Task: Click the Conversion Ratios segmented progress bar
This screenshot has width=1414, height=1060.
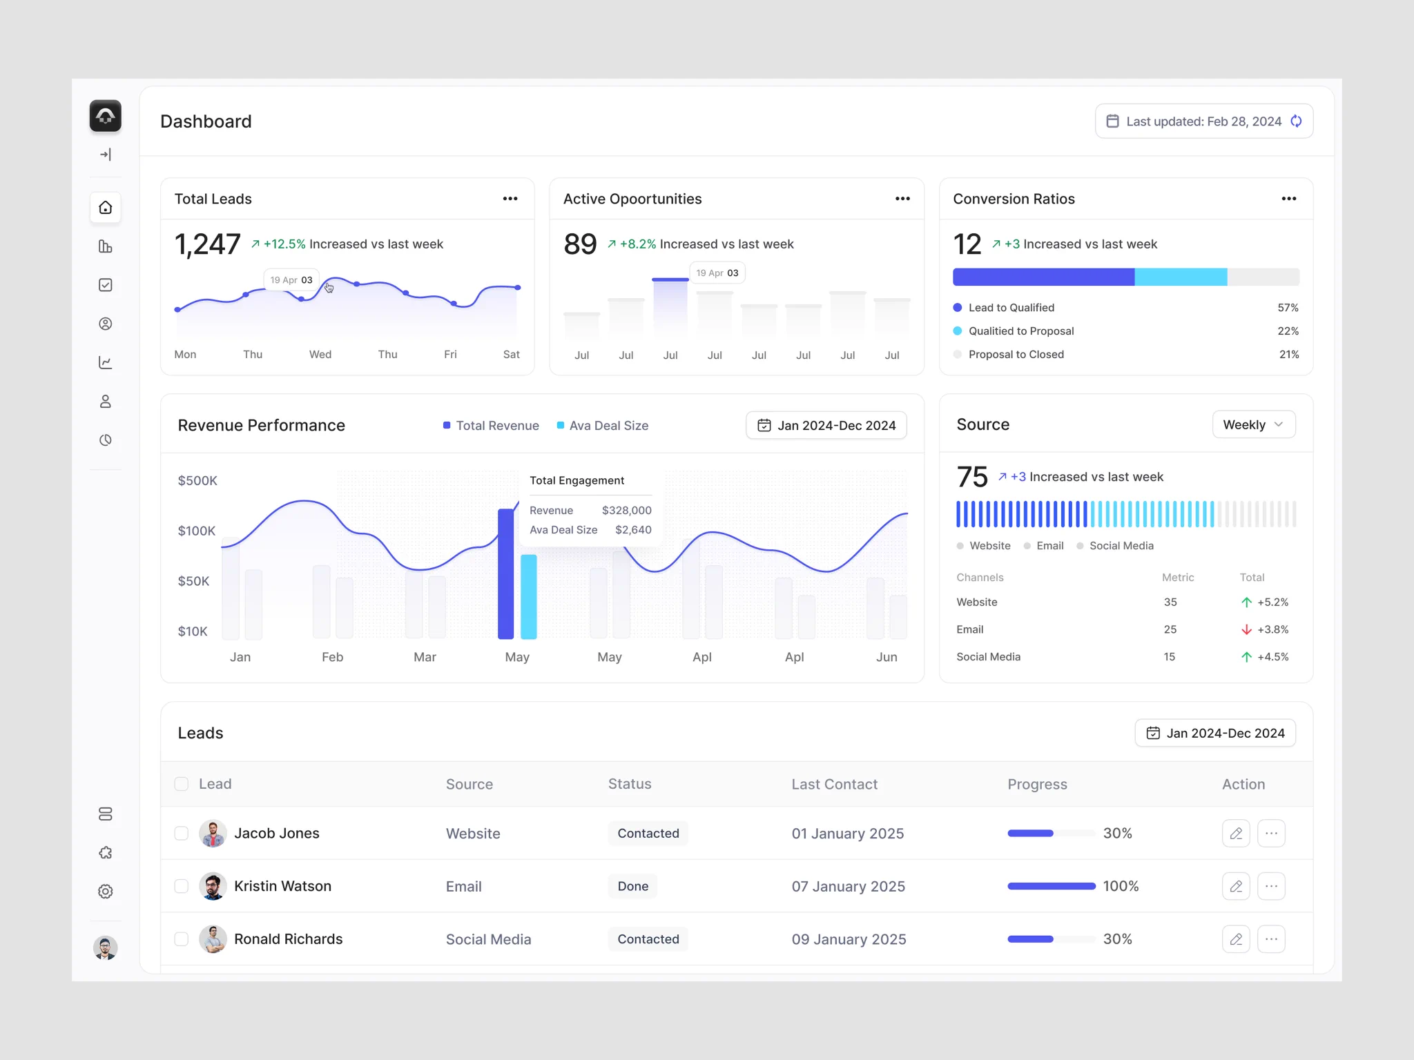Action: click(x=1126, y=277)
